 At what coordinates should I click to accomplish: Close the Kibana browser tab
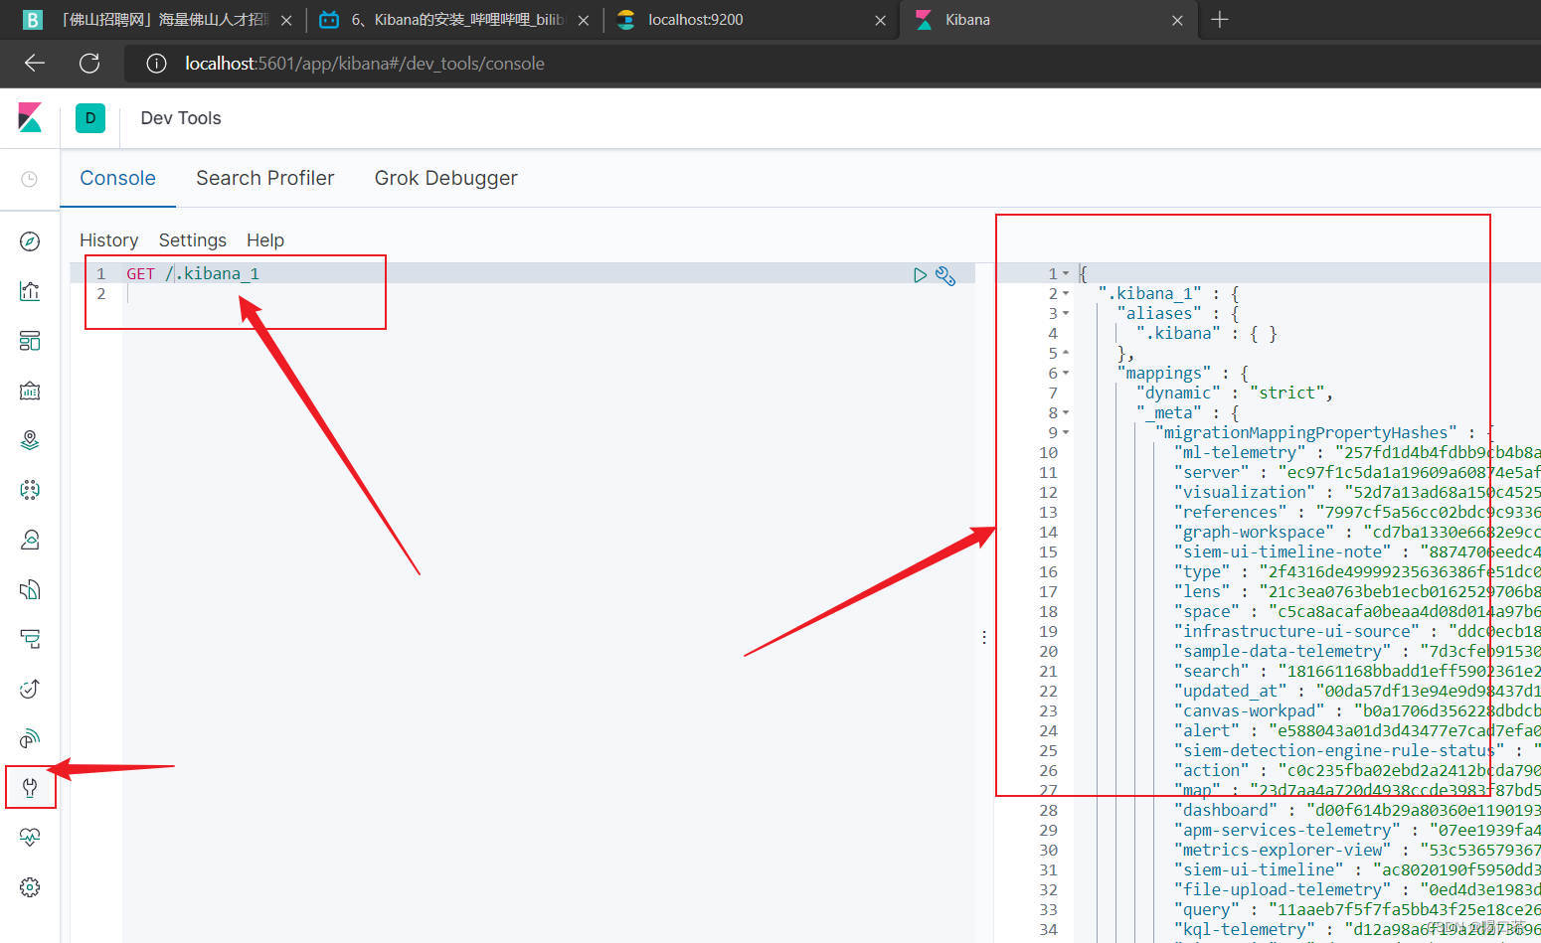1177,20
